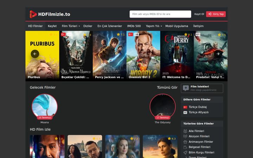Screen dimensions: 253x158
Task: Go to the Diziler menu item
Action: (88, 26)
